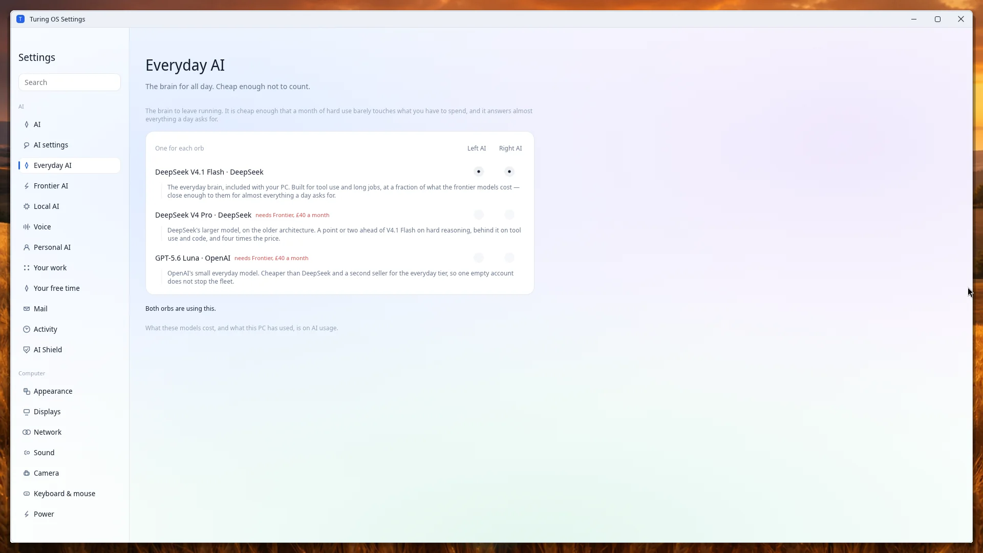
Task: Click the 'Right AI' column header
Action: 510,148
